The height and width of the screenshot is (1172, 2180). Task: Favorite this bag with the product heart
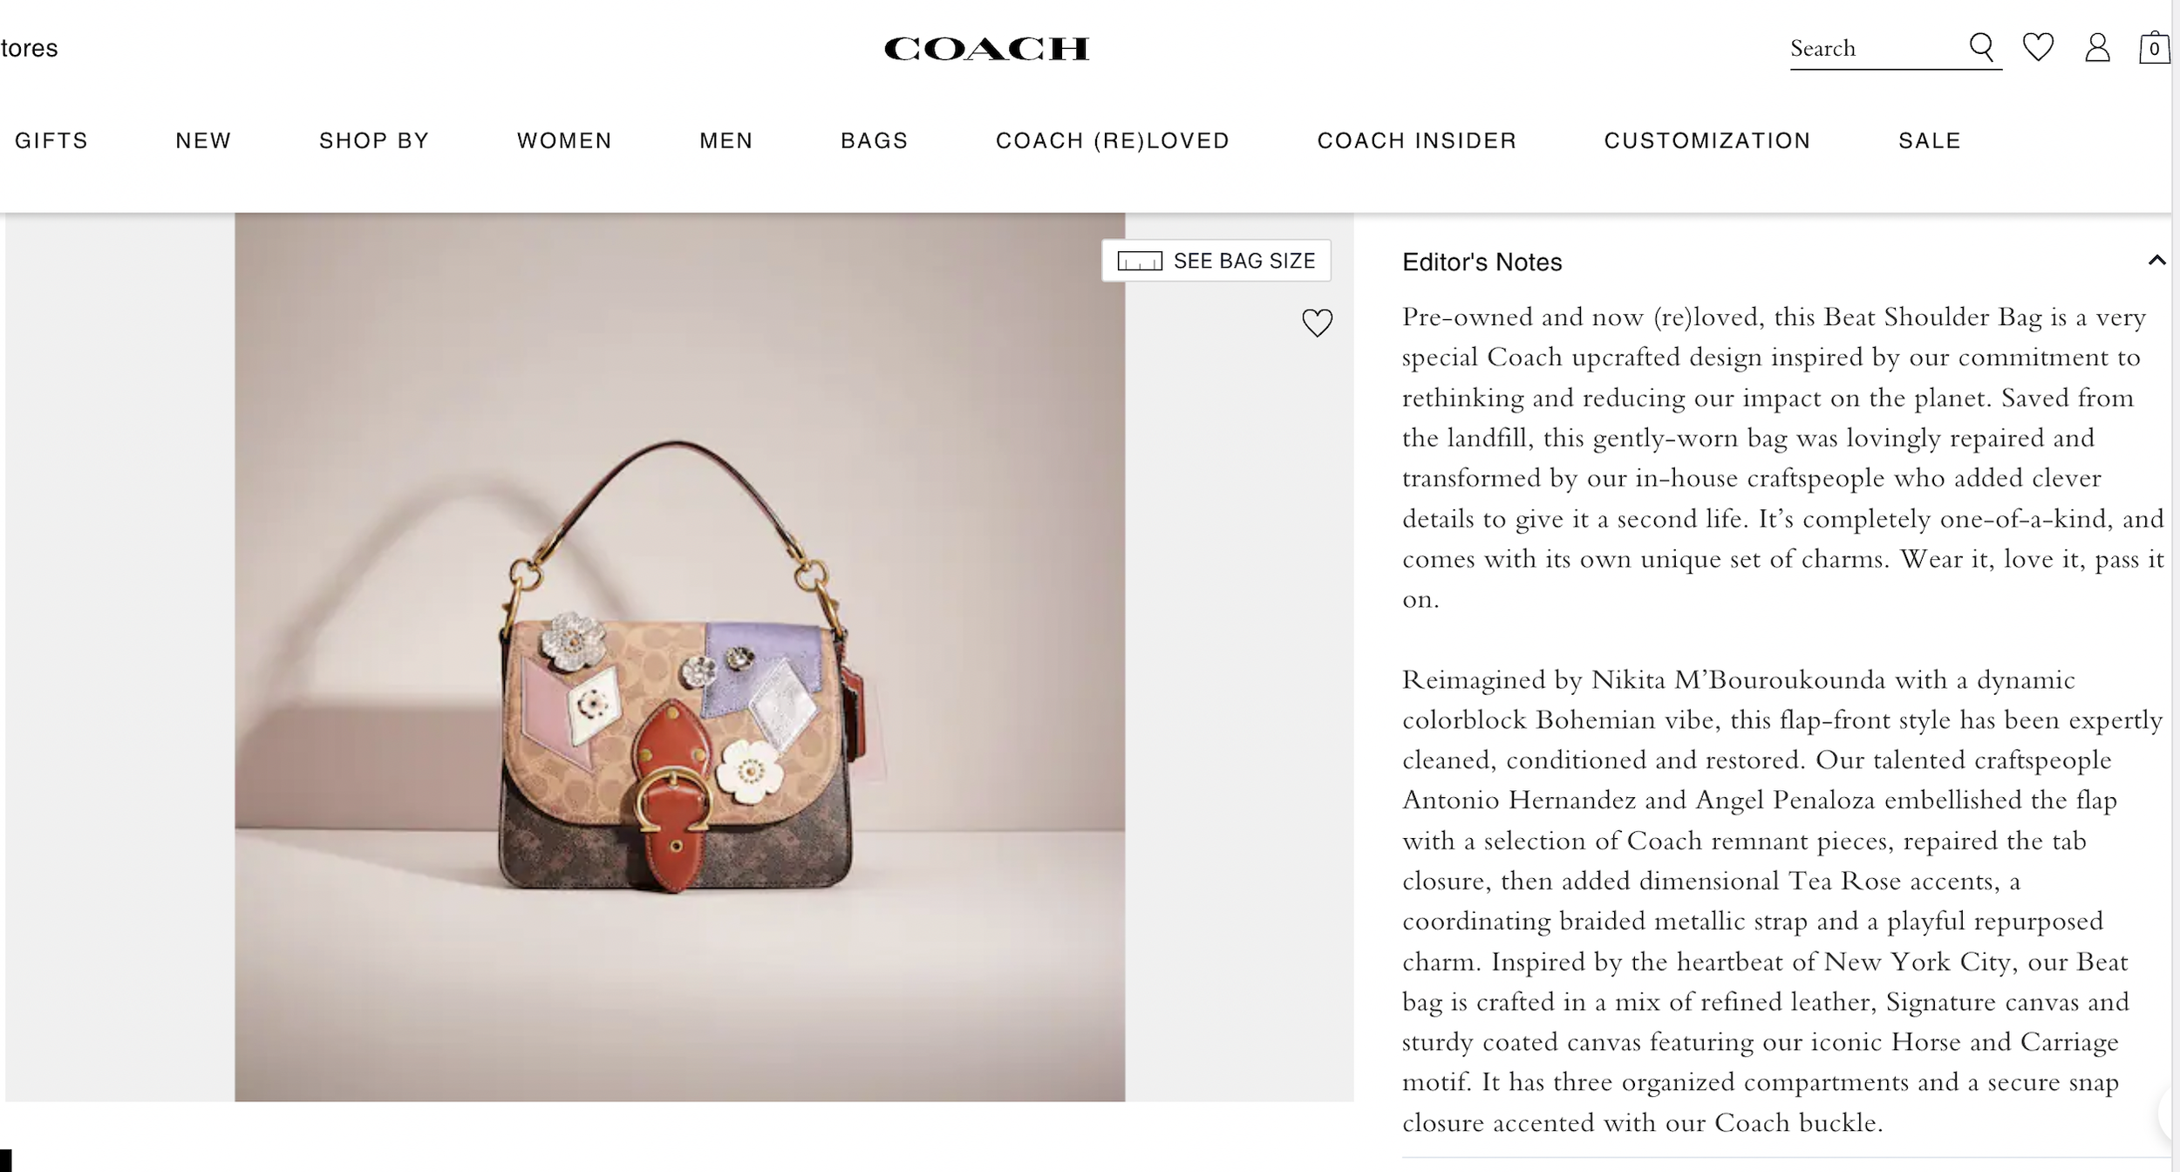(1317, 323)
